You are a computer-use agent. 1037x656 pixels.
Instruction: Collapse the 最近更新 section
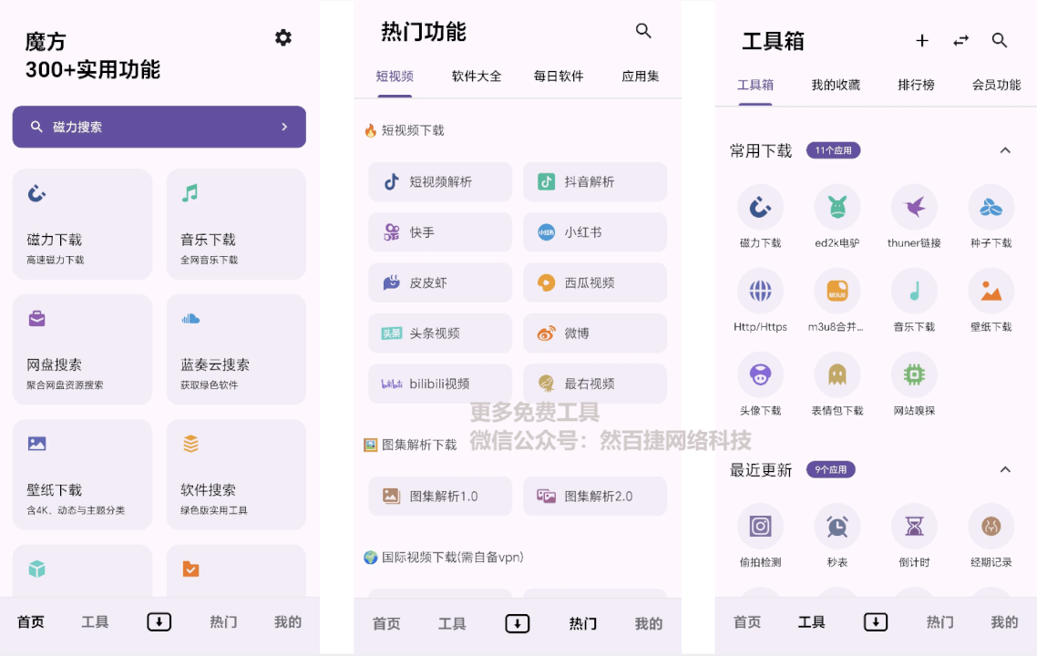click(1005, 469)
